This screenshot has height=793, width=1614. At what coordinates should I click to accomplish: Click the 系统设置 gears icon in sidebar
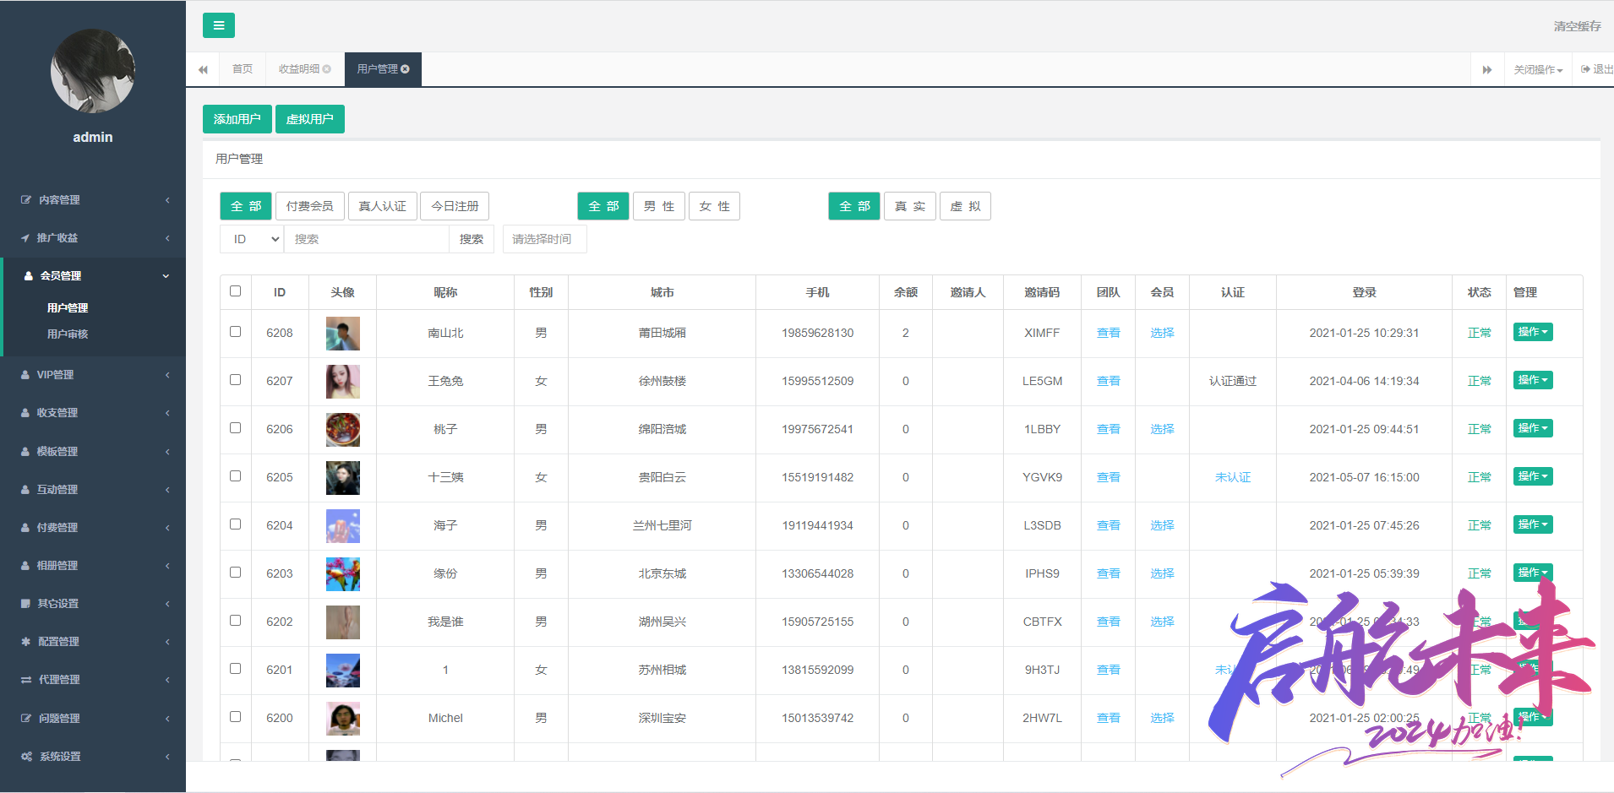coord(27,757)
